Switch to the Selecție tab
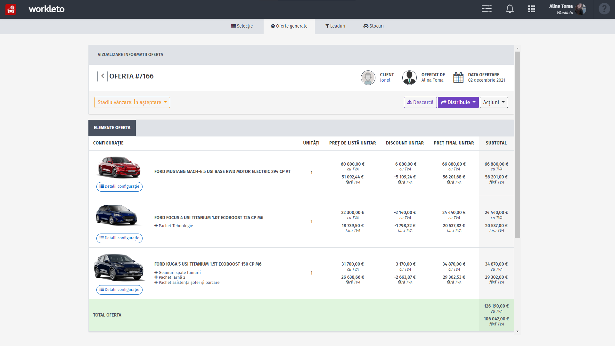 point(242,26)
